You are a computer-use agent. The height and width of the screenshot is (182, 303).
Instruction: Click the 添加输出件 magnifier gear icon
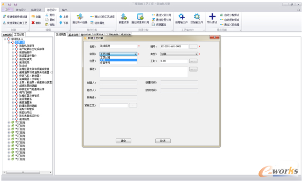tap(197, 17)
